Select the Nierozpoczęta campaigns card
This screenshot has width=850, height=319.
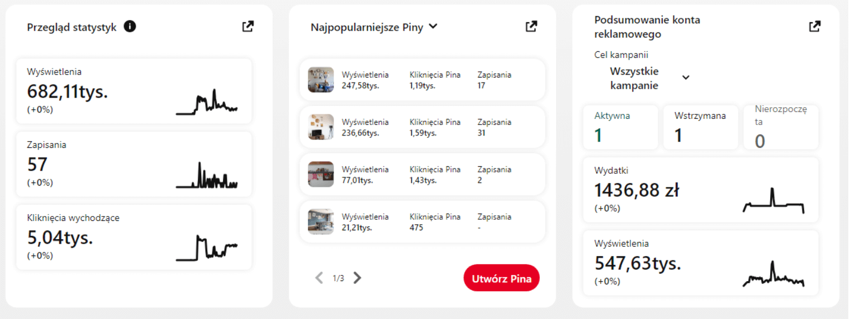[781, 127]
